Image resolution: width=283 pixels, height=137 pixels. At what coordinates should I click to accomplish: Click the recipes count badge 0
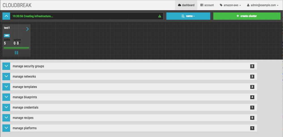pyautogui.click(x=252, y=118)
